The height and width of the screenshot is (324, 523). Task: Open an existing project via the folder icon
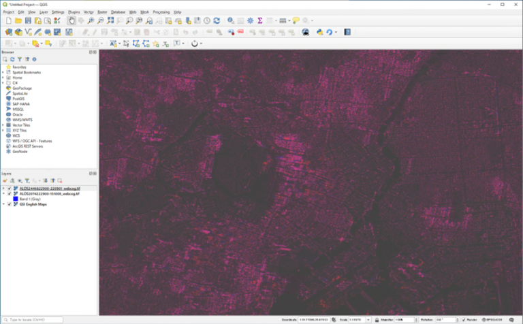tap(18, 20)
